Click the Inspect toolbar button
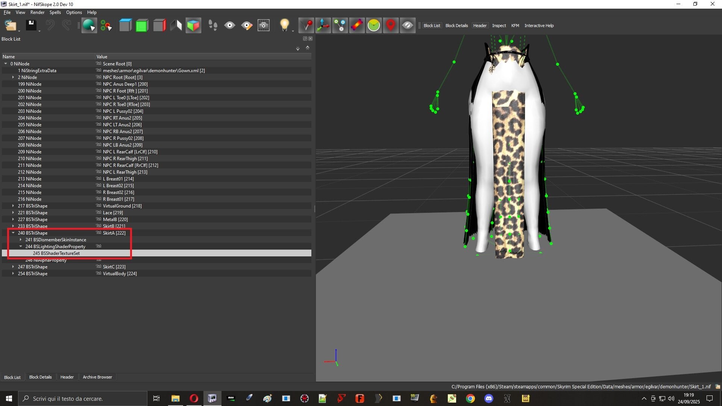The height and width of the screenshot is (406, 722). click(499, 26)
